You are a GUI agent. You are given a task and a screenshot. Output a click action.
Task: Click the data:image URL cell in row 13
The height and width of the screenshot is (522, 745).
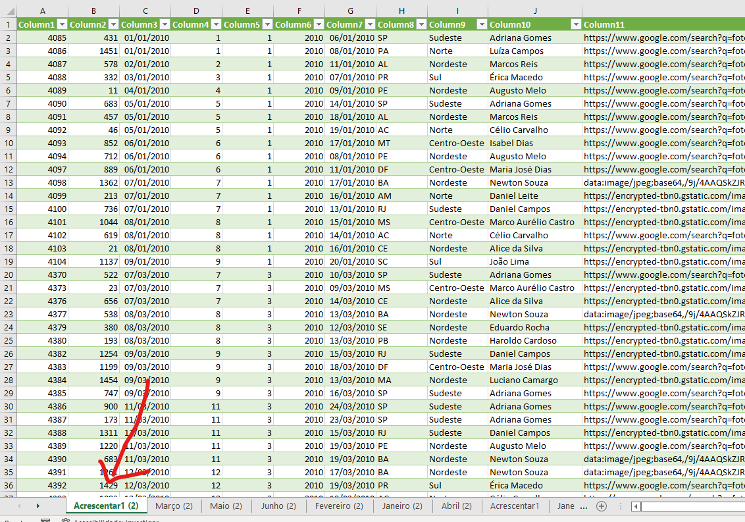pyautogui.click(x=663, y=182)
